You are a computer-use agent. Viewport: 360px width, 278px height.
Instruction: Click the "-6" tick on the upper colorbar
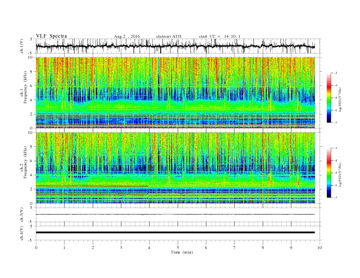coord(335,110)
